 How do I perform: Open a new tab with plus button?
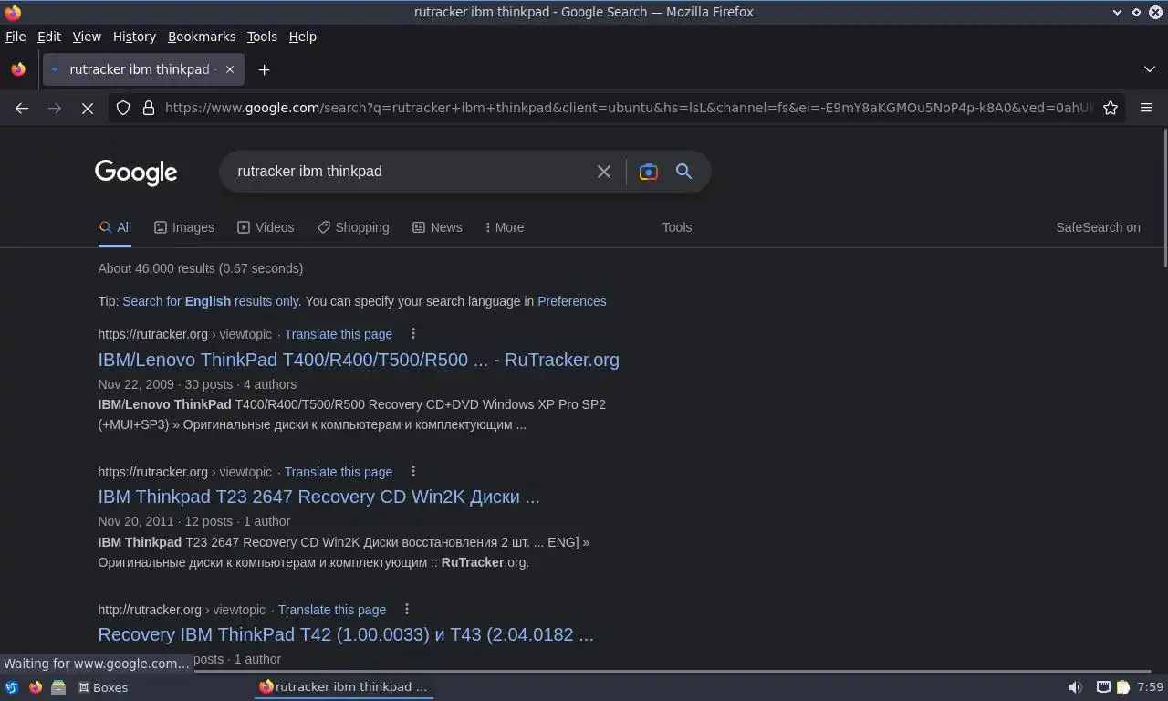pyautogui.click(x=264, y=69)
